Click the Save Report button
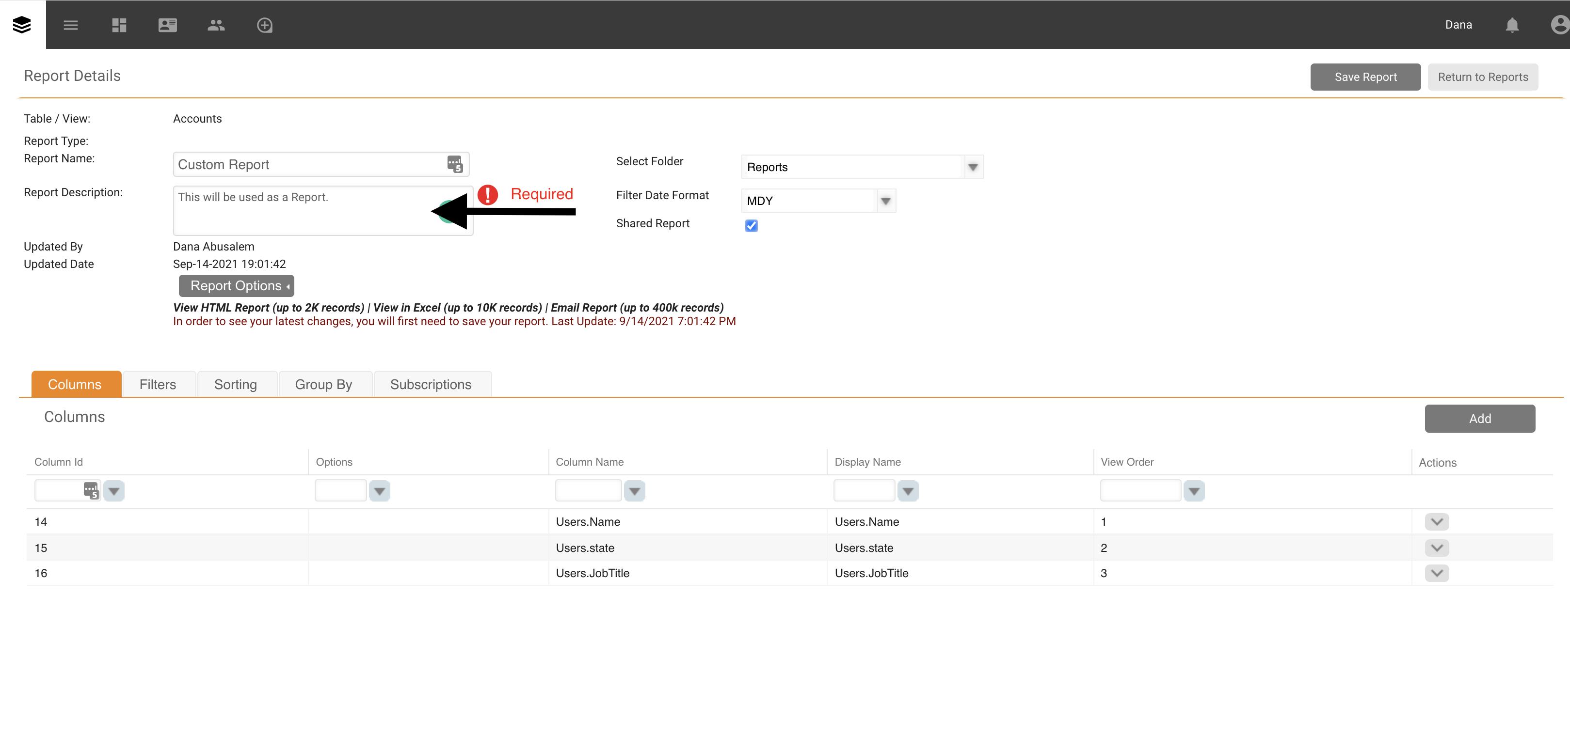This screenshot has height=737, width=1570. [1365, 77]
